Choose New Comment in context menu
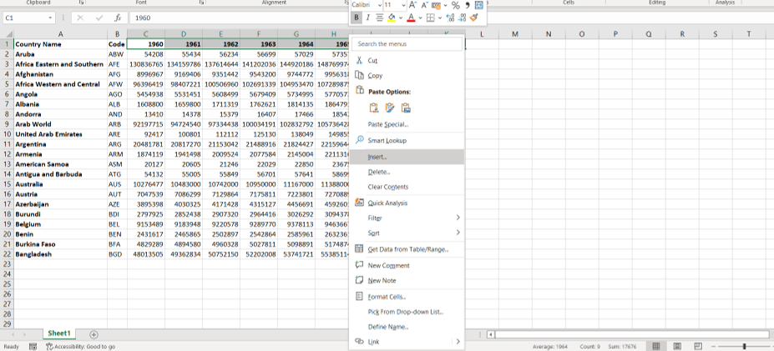Image resolution: width=774 pixels, height=351 pixels. click(x=407, y=265)
